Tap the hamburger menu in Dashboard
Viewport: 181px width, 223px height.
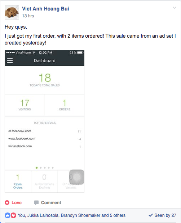(x=10, y=60)
